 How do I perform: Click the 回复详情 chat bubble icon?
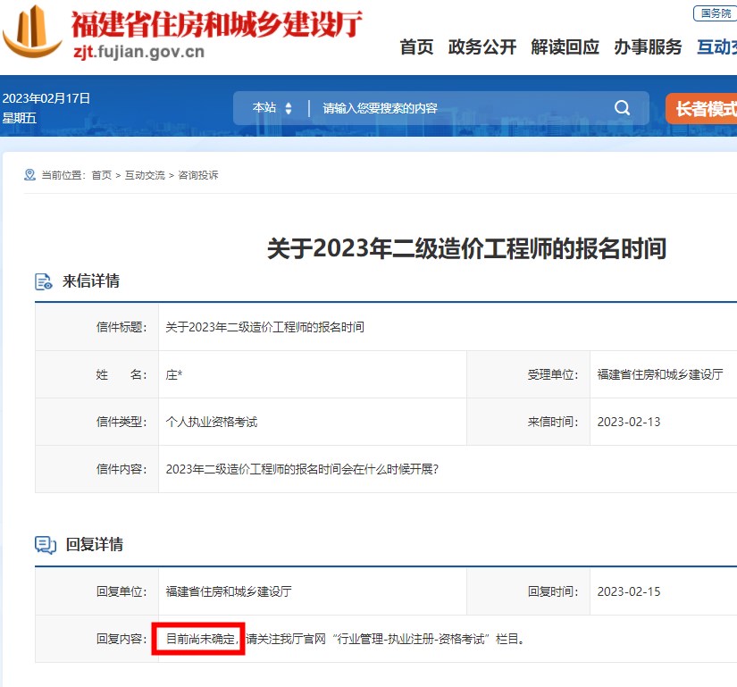pyautogui.click(x=45, y=545)
